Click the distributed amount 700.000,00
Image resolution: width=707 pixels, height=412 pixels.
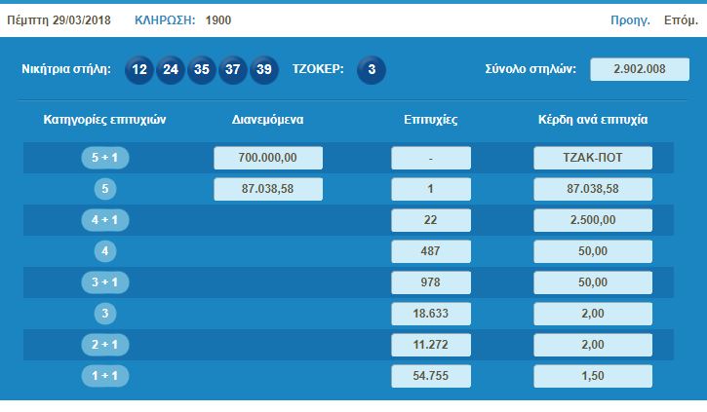tap(268, 158)
